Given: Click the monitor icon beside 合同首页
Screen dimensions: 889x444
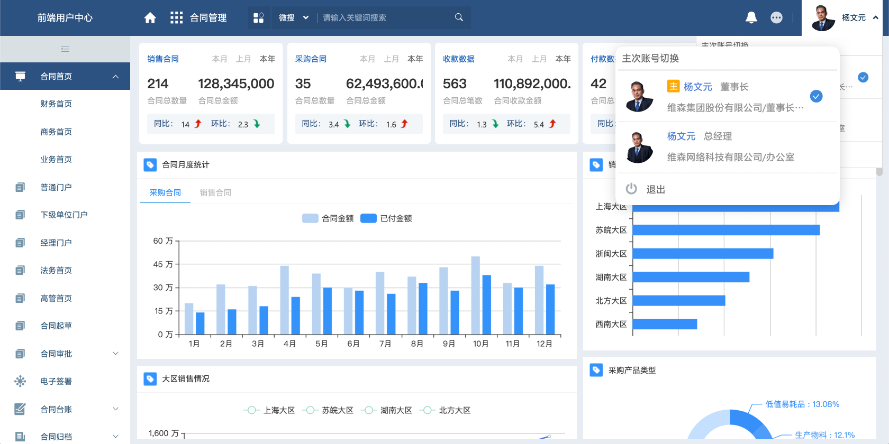Looking at the screenshot, I should pyautogui.click(x=20, y=76).
